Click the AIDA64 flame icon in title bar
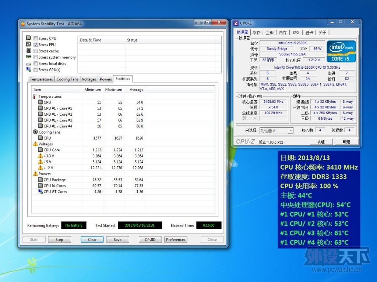Viewport: 377px width, 282px height. [x=23, y=24]
